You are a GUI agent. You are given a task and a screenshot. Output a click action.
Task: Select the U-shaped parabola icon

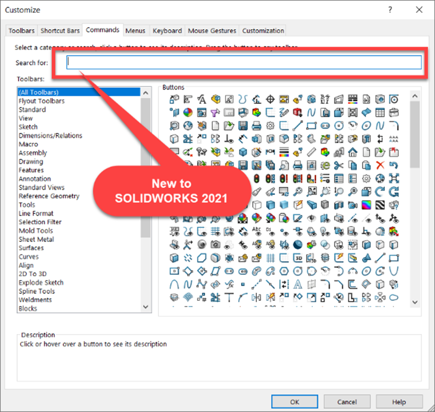pos(394,271)
